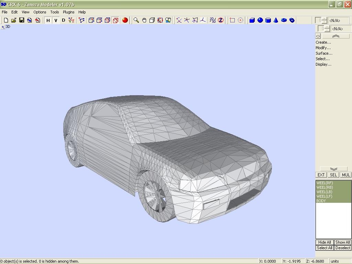
Task: Expand the Create... command group
Action: [323, 42]
